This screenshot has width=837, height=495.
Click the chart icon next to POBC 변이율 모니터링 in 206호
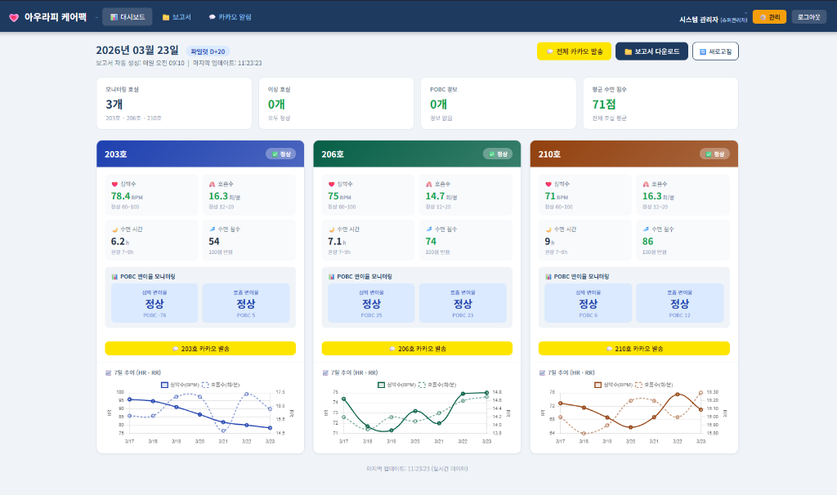point(331,276)
